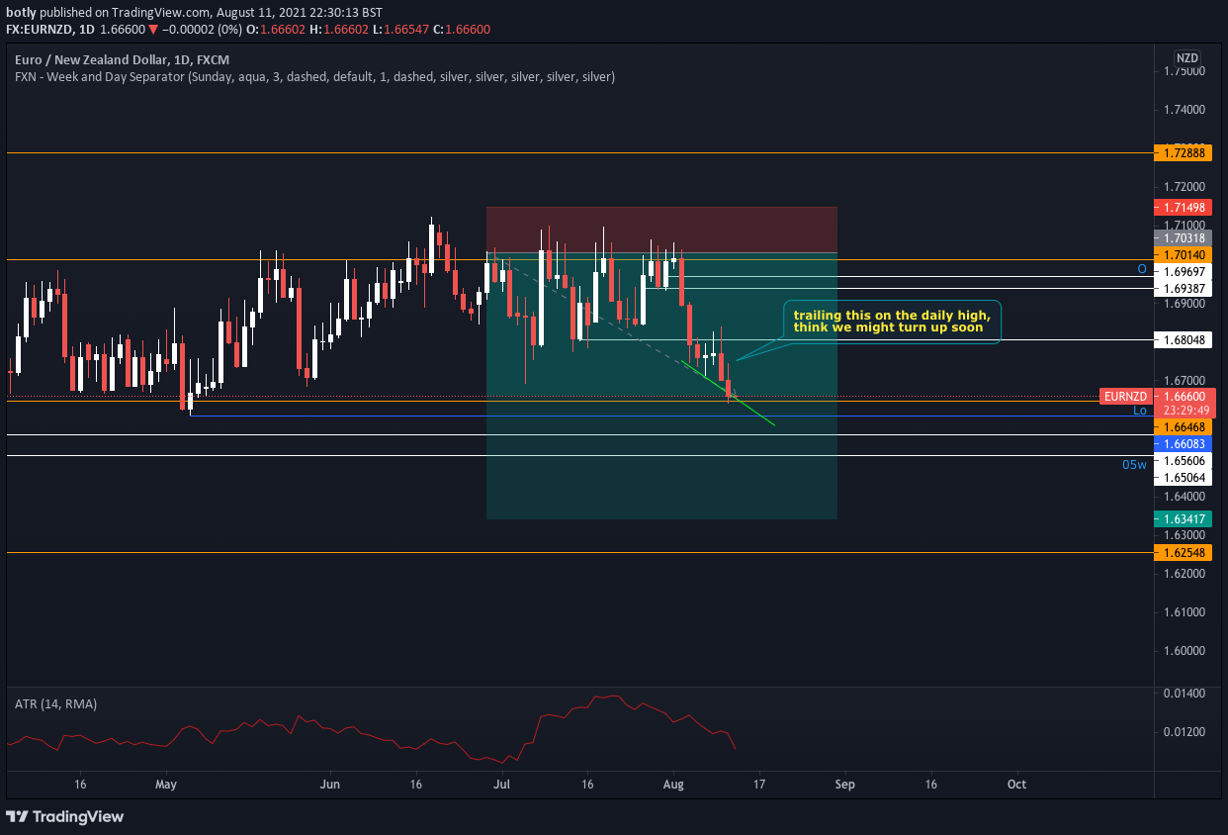Click the Jun label on the time axis
Image resolution: width=1228 pixels, height=835 pixels.
(x=330, y=785)
